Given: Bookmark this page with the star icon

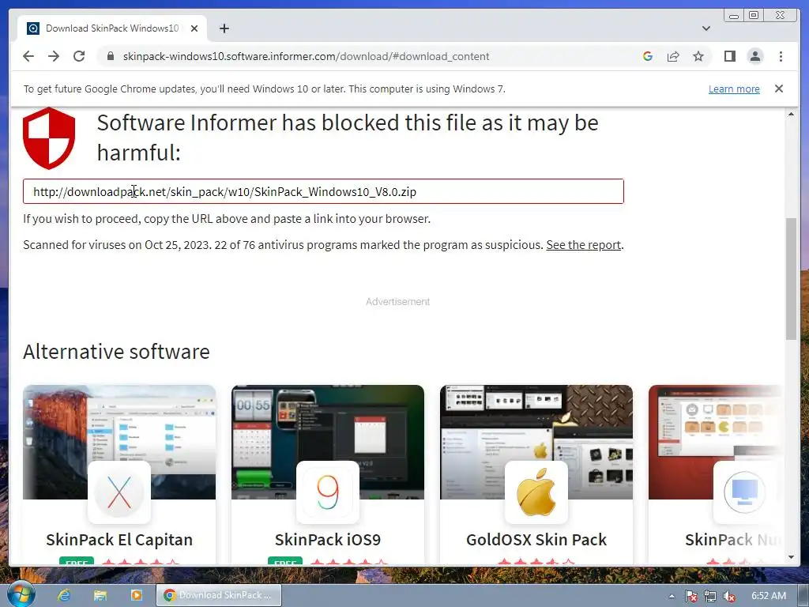Looking at the screenshot, I should [x=698, y=56].
